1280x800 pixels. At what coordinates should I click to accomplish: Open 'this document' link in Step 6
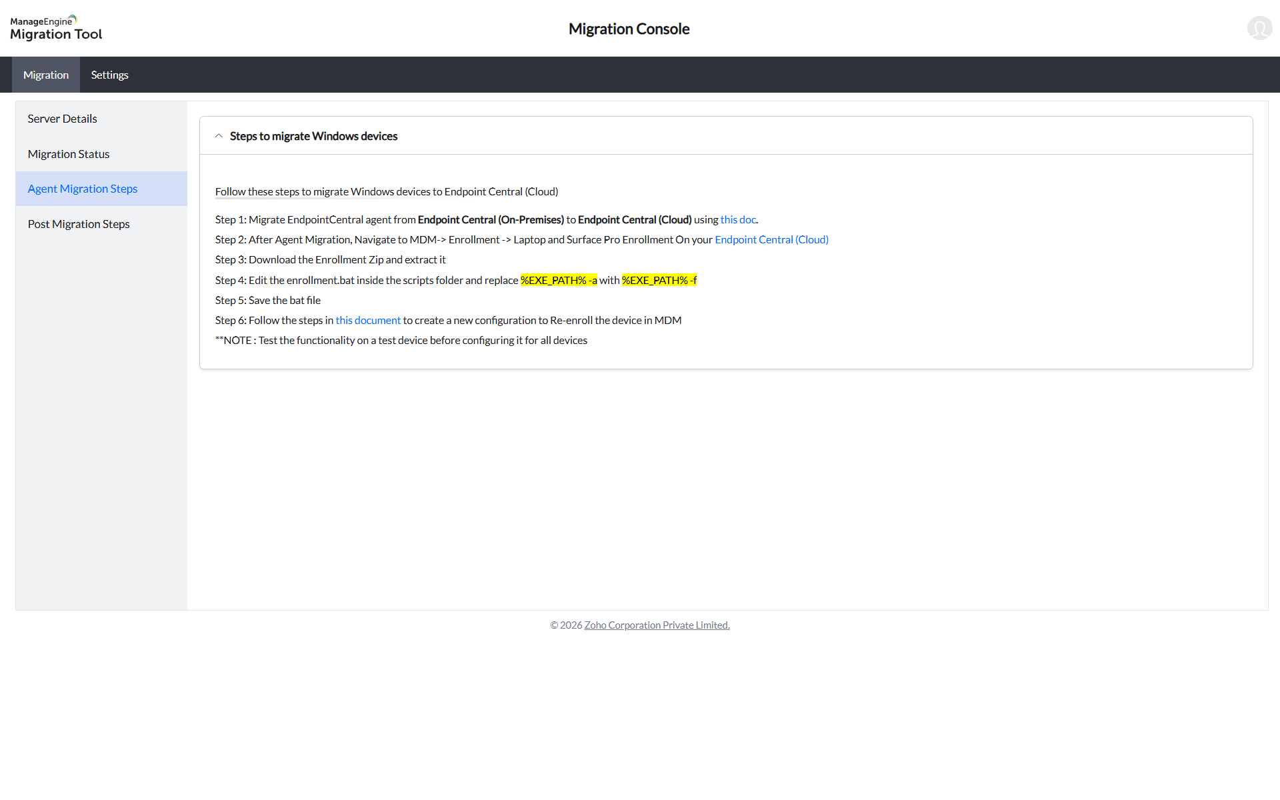pos(368,320)
